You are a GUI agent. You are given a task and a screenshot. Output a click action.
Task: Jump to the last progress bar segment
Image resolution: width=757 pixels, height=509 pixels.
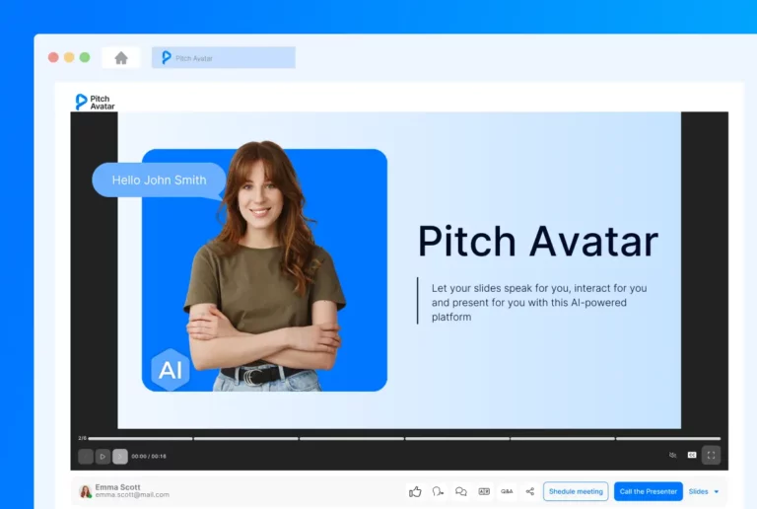tap(668, 439)
